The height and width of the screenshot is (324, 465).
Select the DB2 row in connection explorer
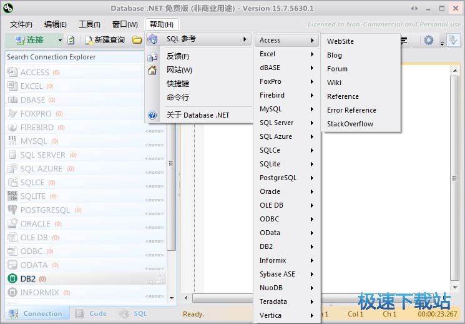tap(85, 278)
